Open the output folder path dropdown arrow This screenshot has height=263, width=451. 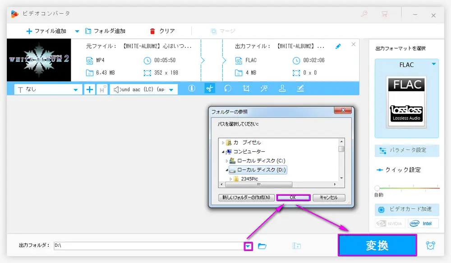coord(249,246)
